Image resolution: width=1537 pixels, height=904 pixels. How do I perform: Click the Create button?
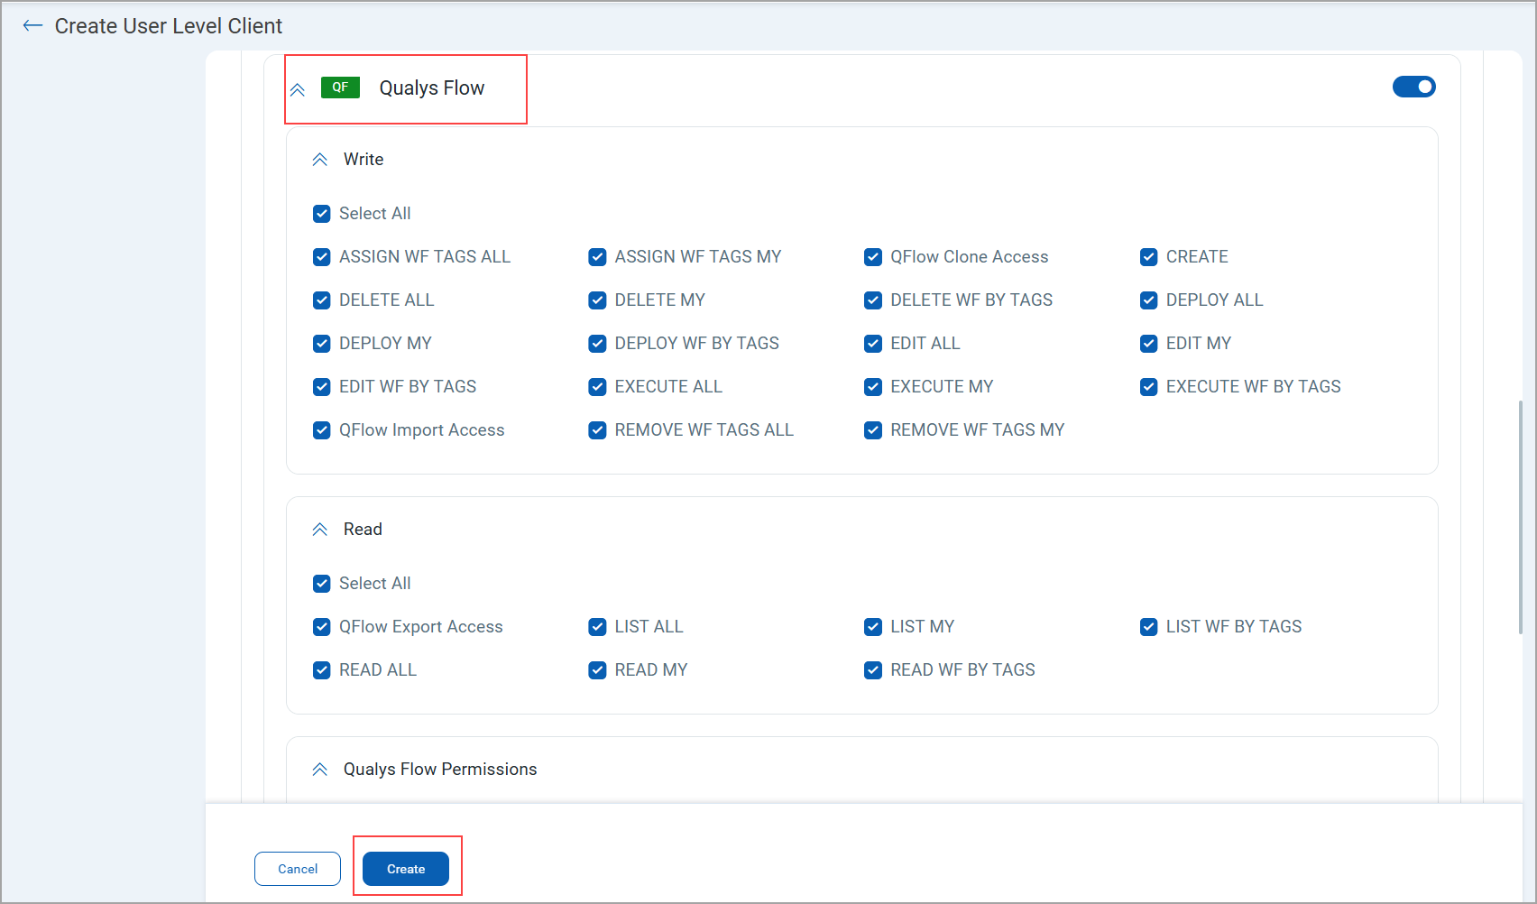click(406, 869)
